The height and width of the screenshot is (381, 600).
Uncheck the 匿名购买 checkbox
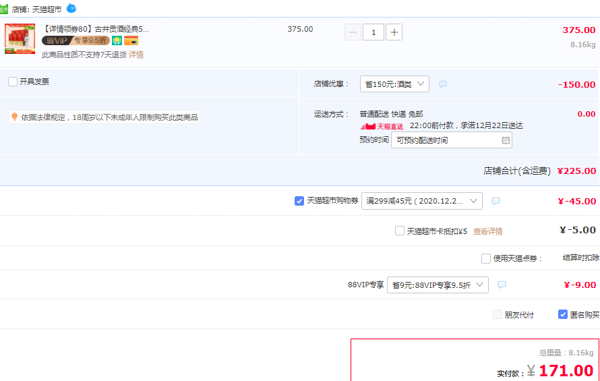(x=562, y=315)
